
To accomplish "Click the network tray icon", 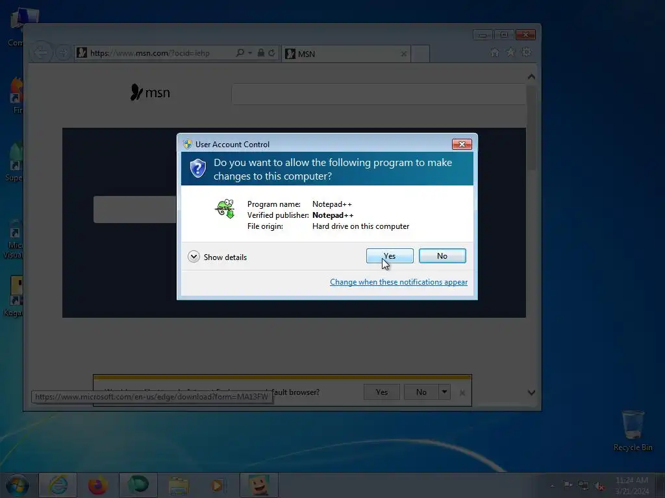I will coord(584,486).
